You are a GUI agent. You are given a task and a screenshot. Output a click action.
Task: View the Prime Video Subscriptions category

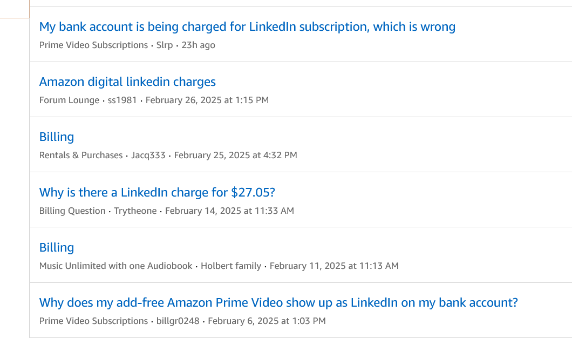[x=93, y=45]
